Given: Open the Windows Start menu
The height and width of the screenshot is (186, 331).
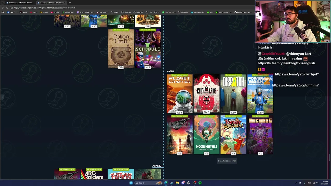Looking at the screenshot, I should [x=131, y=183].
